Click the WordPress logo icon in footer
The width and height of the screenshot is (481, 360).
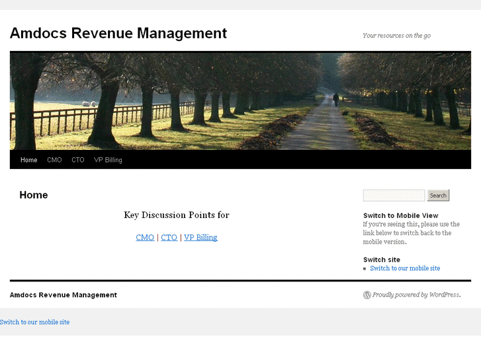(x=367, y=295)
